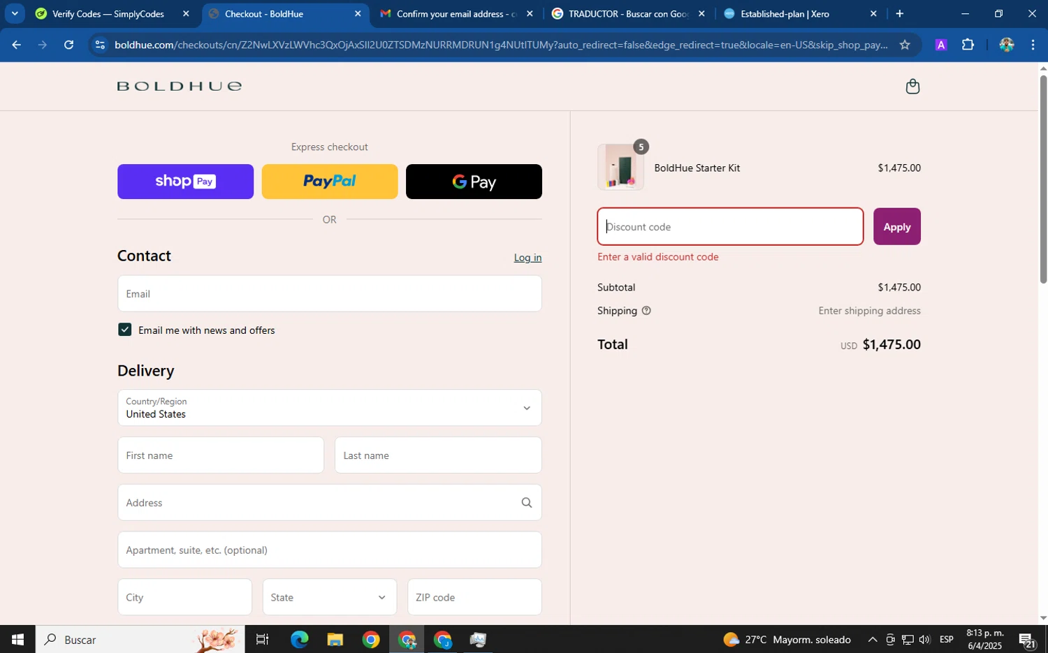Viewport: 1048px width, 653px height.
Task: Open clock and date in taskbar
Action: tap(985, 639)
